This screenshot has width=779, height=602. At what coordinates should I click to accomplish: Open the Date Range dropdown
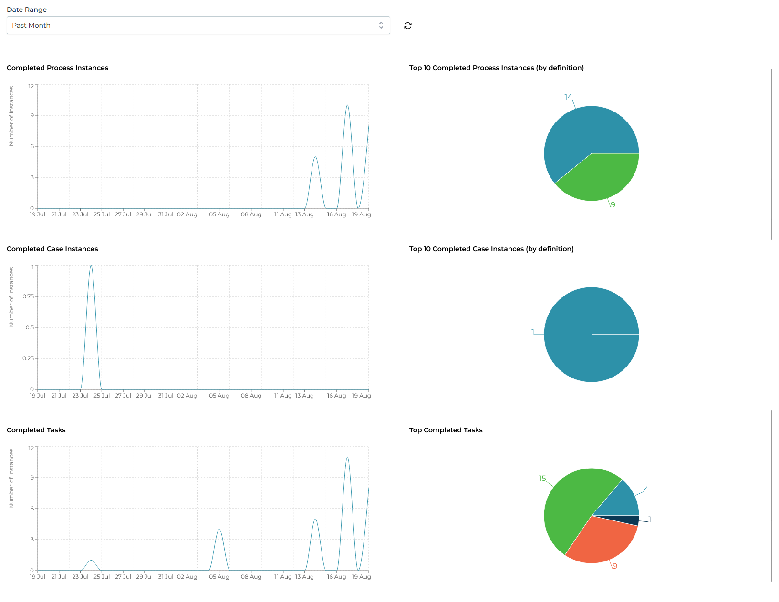coord(198,25)
